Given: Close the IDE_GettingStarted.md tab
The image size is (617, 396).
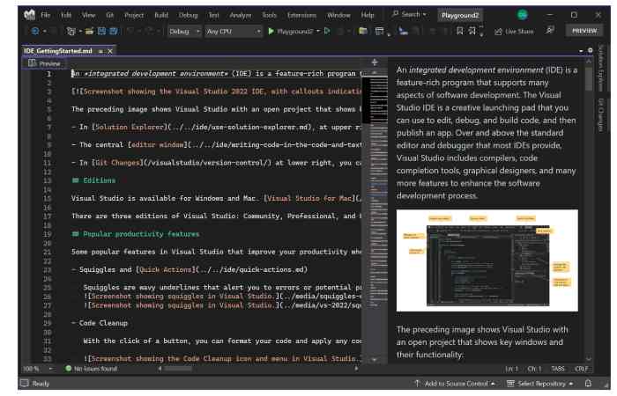Looking at the screenshot, I should coord(110,51).
